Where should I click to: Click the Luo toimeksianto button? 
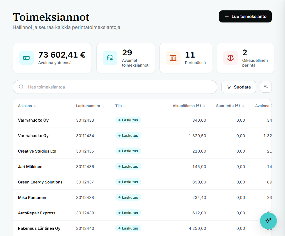coord(245,17)
